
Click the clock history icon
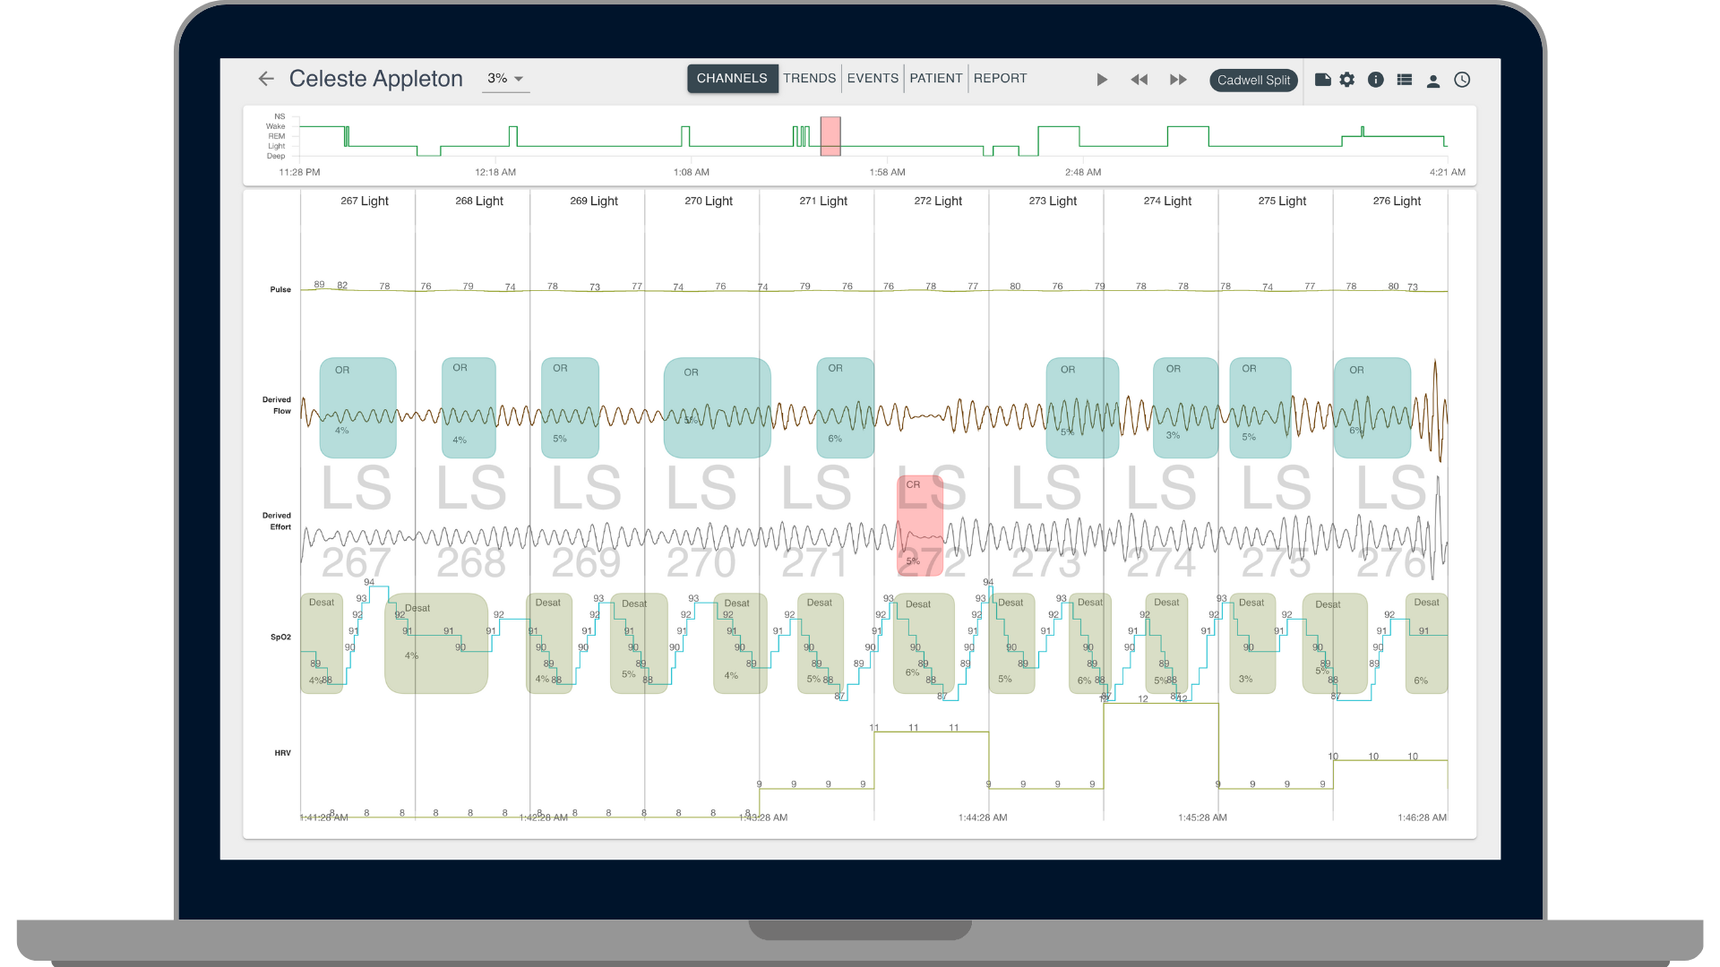tap(1462, 80)
